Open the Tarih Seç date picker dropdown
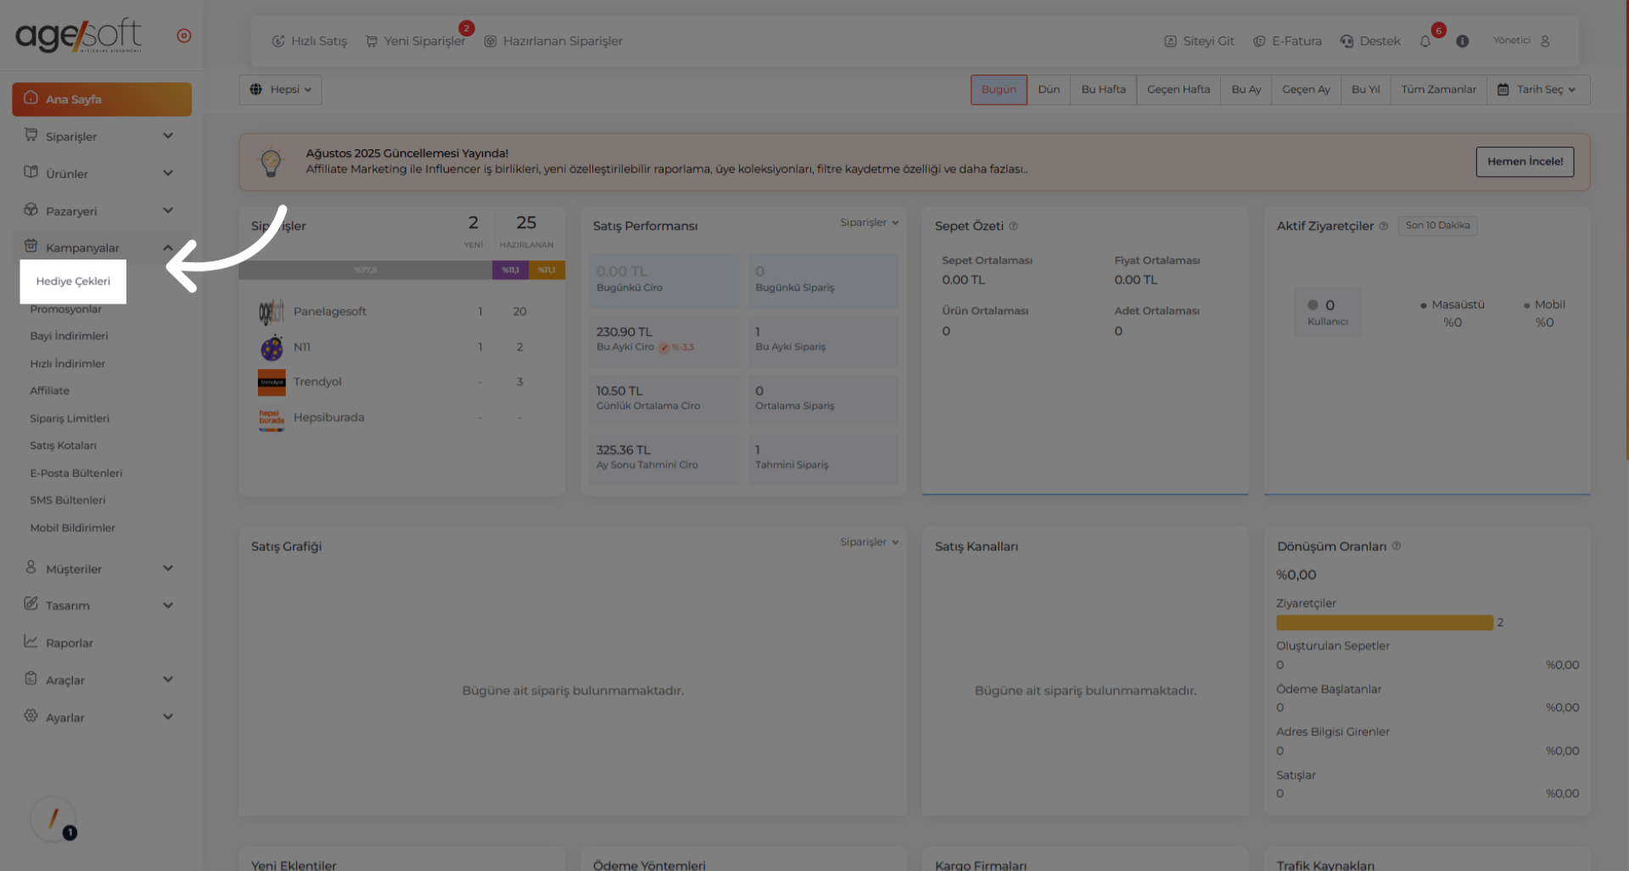 tap(1537, 90)
